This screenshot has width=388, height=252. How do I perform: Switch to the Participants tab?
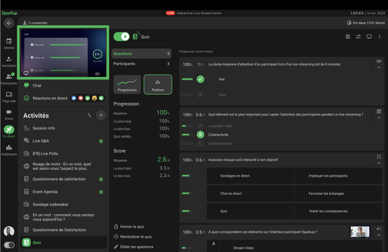tap(141, 64)
